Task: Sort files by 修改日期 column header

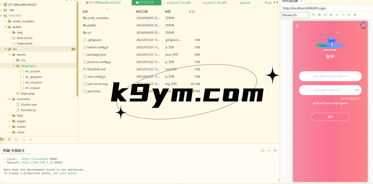Action: [x=142, y=11]
